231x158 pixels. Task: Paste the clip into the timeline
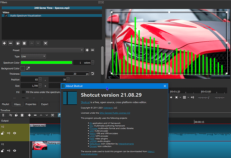[x=22, y=115]
